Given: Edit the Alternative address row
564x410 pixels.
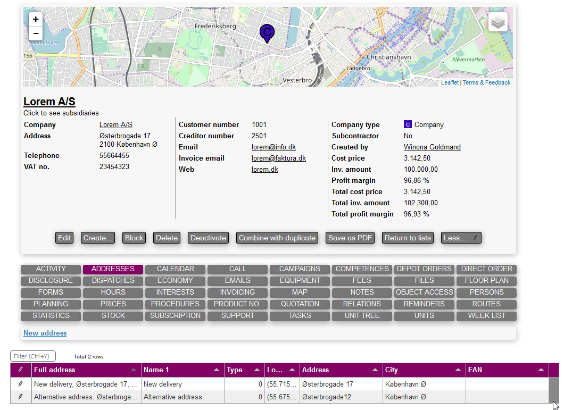Looking at the screenshot, I should click(x=21, y=397).
